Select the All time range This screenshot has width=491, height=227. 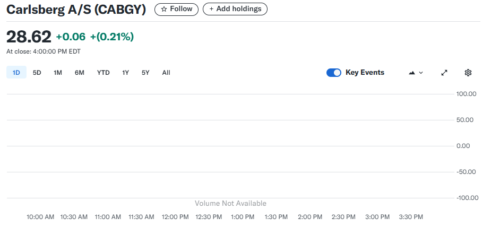[x=166, y=73]
